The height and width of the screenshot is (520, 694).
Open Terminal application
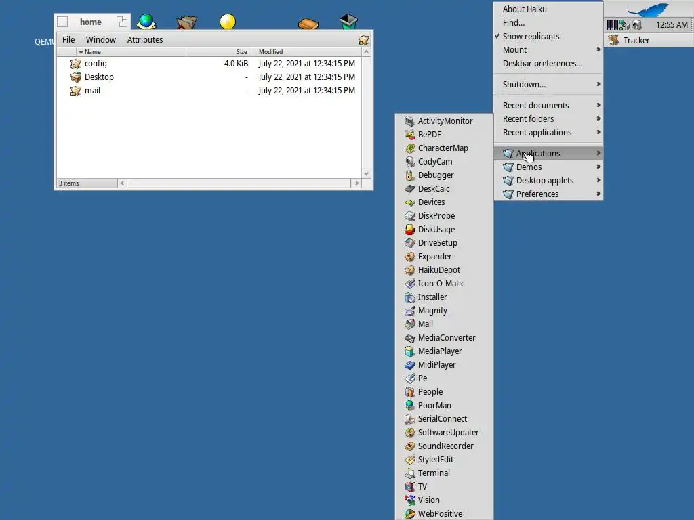(444, 473)
